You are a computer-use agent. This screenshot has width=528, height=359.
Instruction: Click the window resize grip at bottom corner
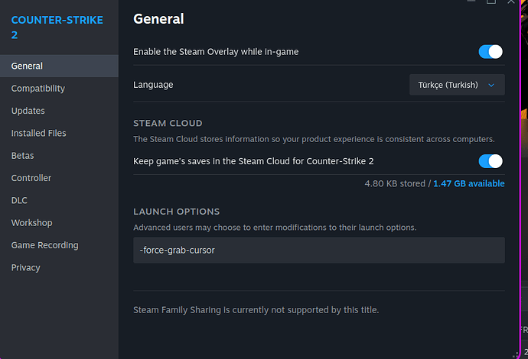(516, 354)
